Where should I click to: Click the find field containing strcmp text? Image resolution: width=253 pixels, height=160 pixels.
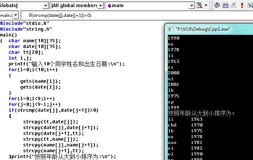[137, 16]
